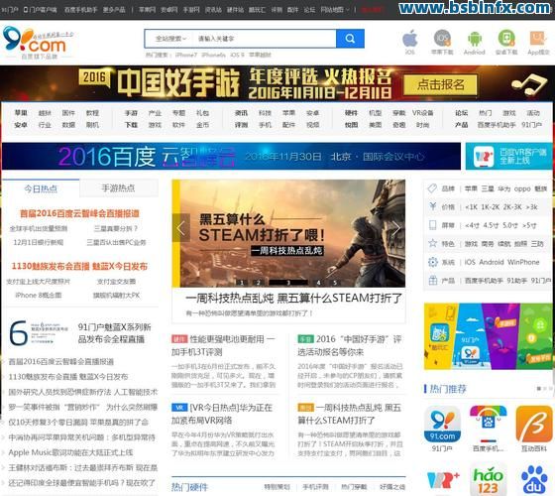Open the 硬件 navigation category

pos(351,113)
